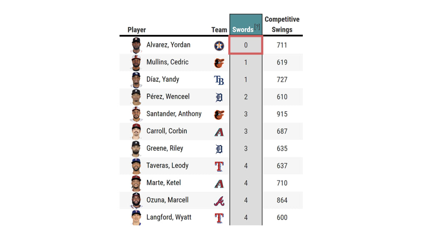The height and width of the screenshot is (240, 426).
Task: Open Marte, Ketel player link
Action: point(163,183)
